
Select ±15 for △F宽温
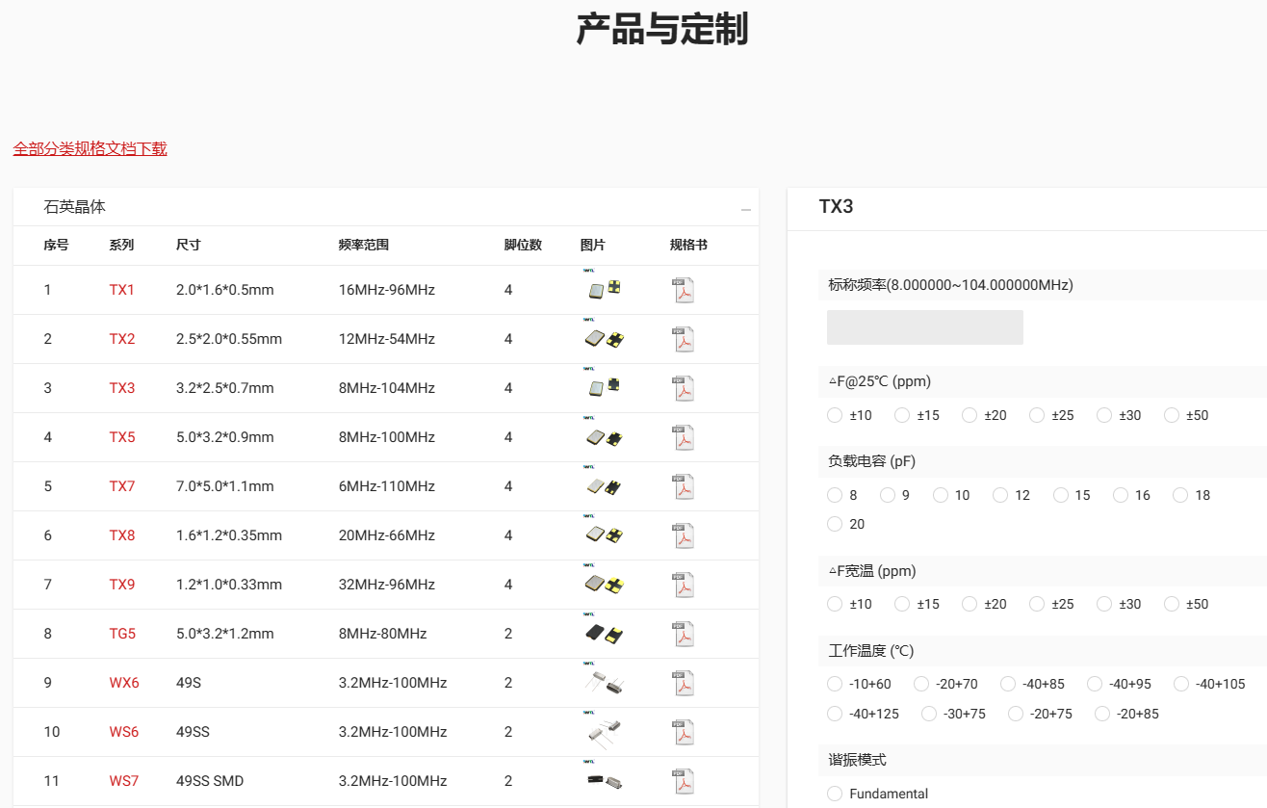coord(902,604)
